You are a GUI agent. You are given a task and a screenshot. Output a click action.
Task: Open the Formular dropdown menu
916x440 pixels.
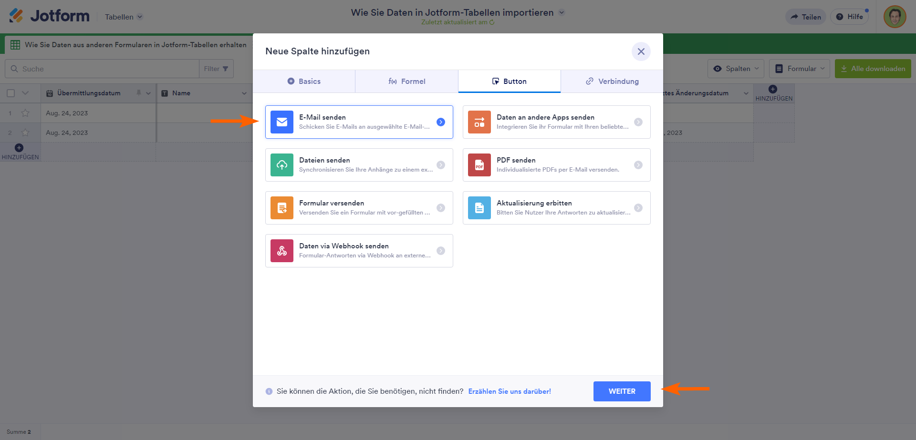[x=800, y=69]
